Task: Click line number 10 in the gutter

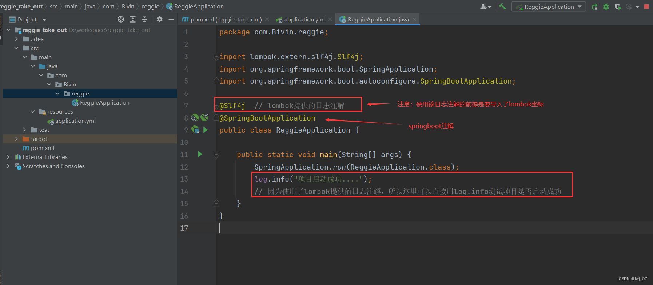Action: [184, 142]
